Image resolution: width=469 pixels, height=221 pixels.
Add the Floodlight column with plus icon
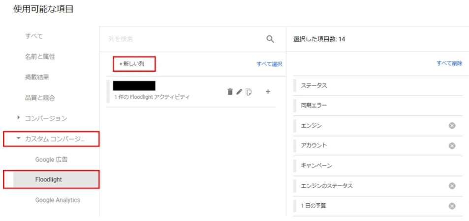click(x=268, y=92)
